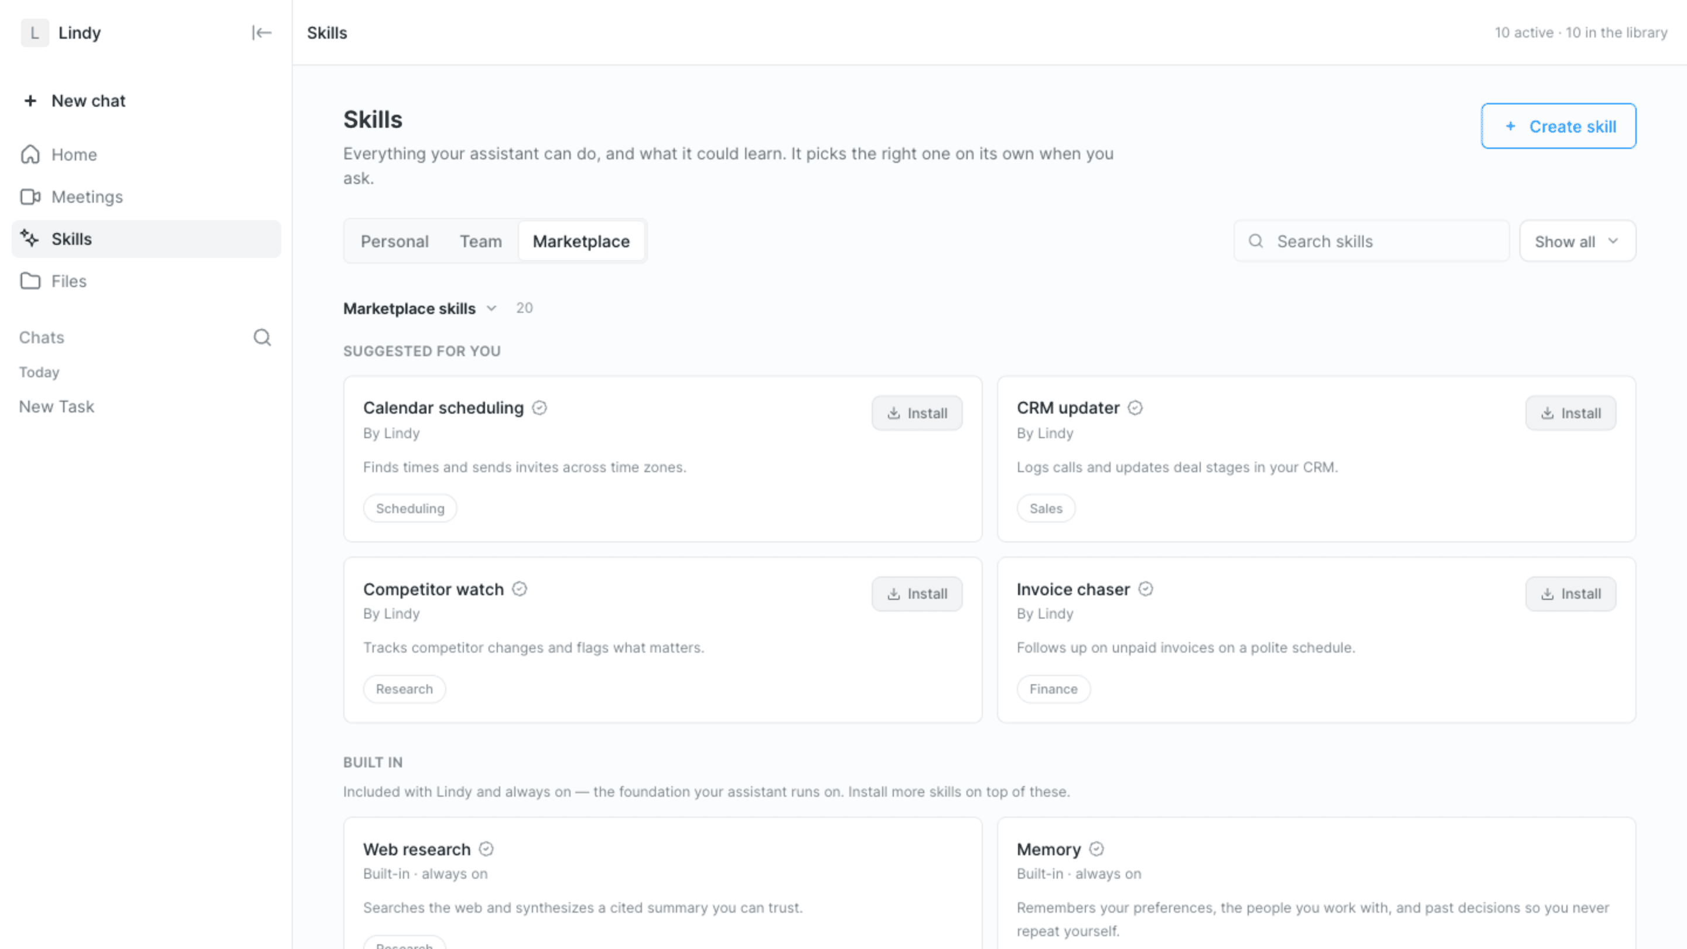1687x949 pixels.
Task: Click the 'Today' chats group label
Action: pos(39,372)
